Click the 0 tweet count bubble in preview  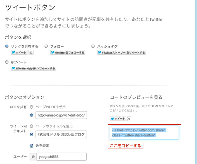[x=129, y=119]
